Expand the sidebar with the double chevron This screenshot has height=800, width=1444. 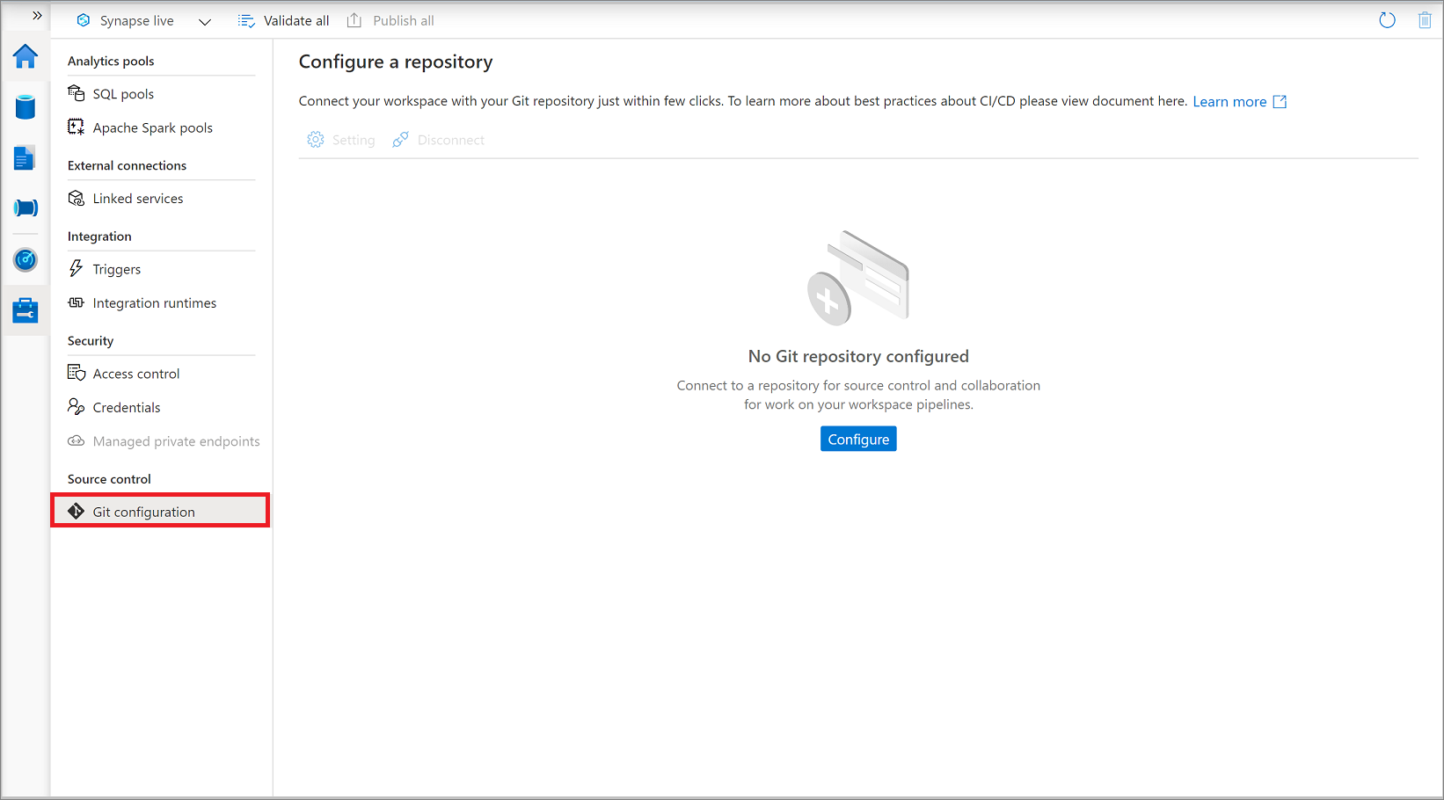pyautogui.click(x=36, y=15)
